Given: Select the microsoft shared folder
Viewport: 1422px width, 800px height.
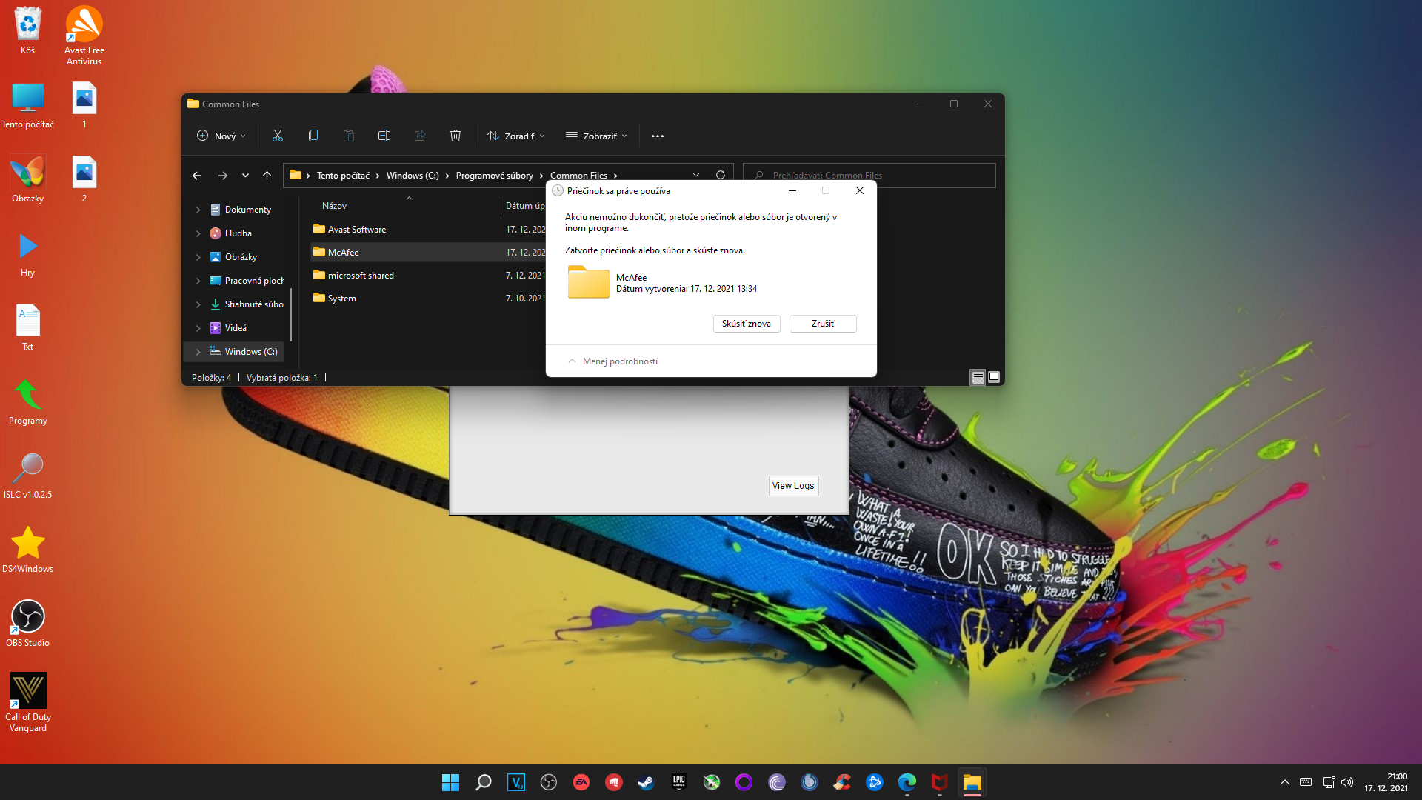Looking at the screenshot, I should click(x=361, y=276).
